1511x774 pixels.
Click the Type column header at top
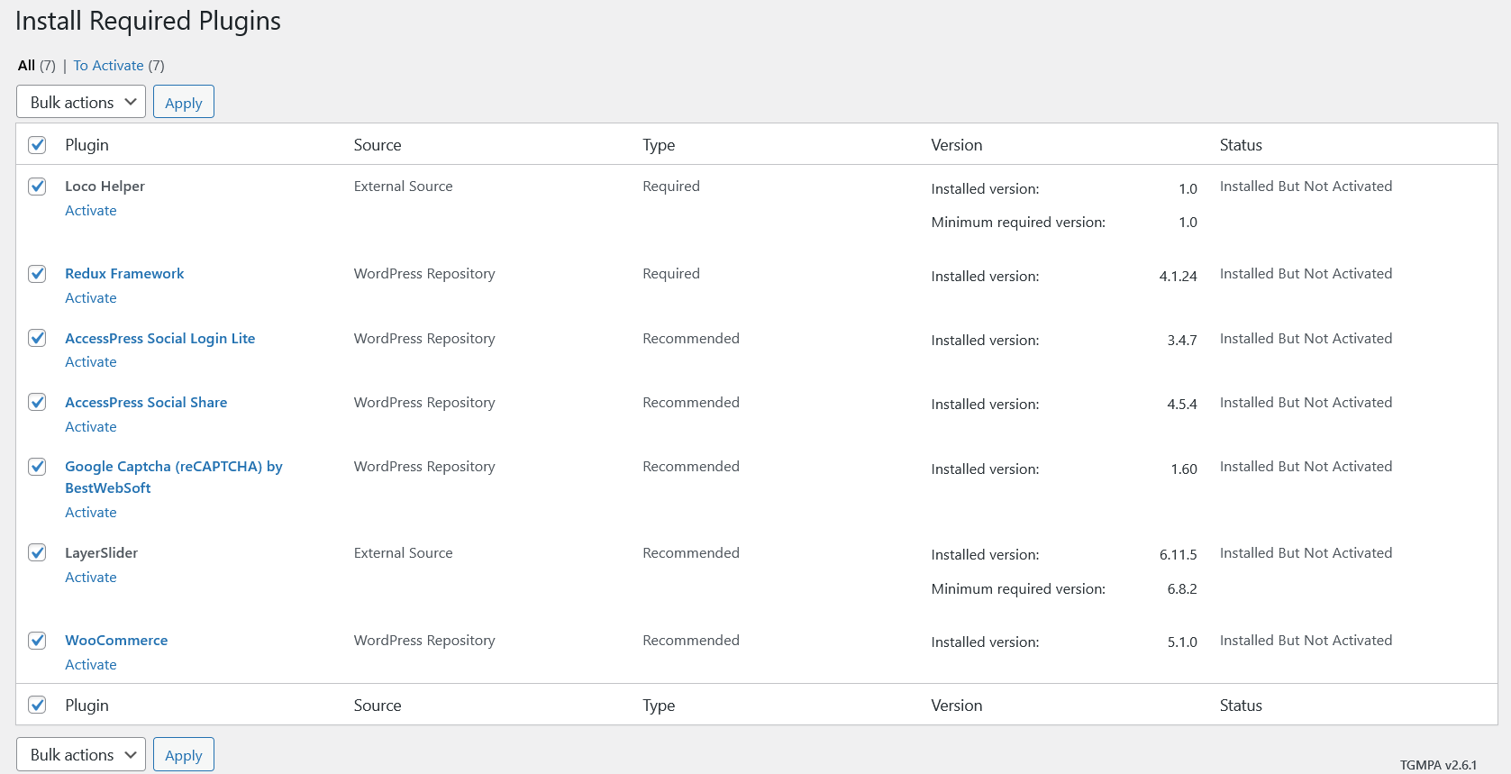pyautogui.click(x=659, y=145)
